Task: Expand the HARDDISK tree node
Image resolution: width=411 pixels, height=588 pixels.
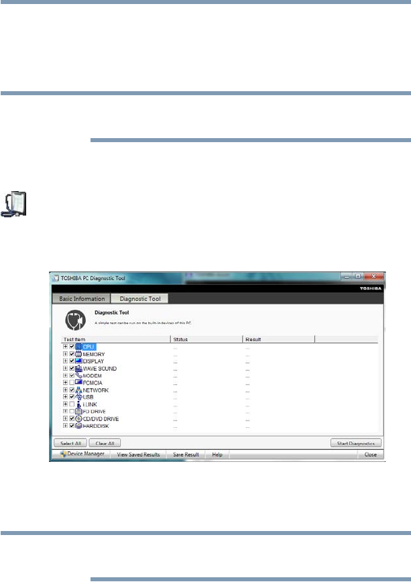Action: tap(65, 426)
